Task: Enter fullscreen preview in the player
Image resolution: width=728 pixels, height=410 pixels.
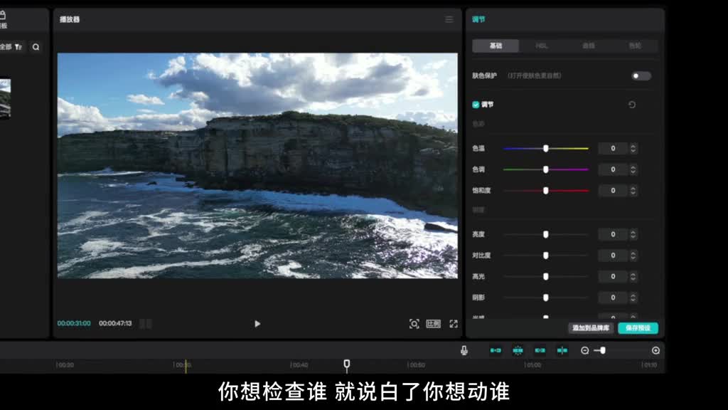Action: (454, 324)
